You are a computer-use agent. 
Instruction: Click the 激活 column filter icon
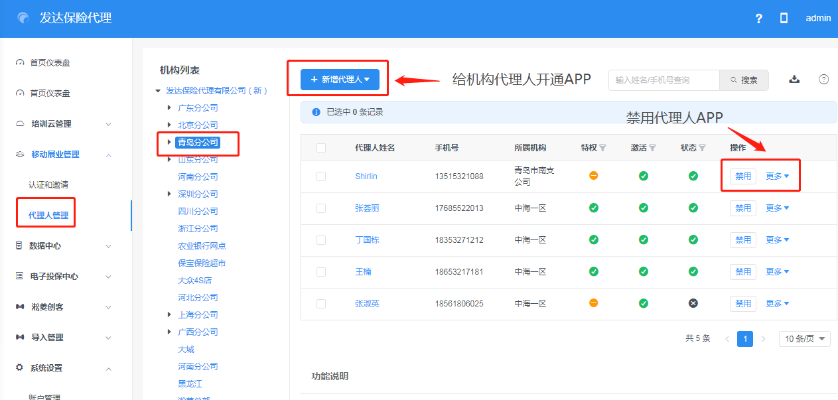pos(652,148)
